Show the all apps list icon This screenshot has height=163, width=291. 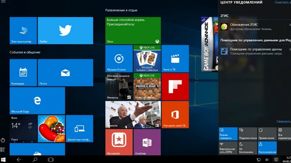click(x=3, y=150)
